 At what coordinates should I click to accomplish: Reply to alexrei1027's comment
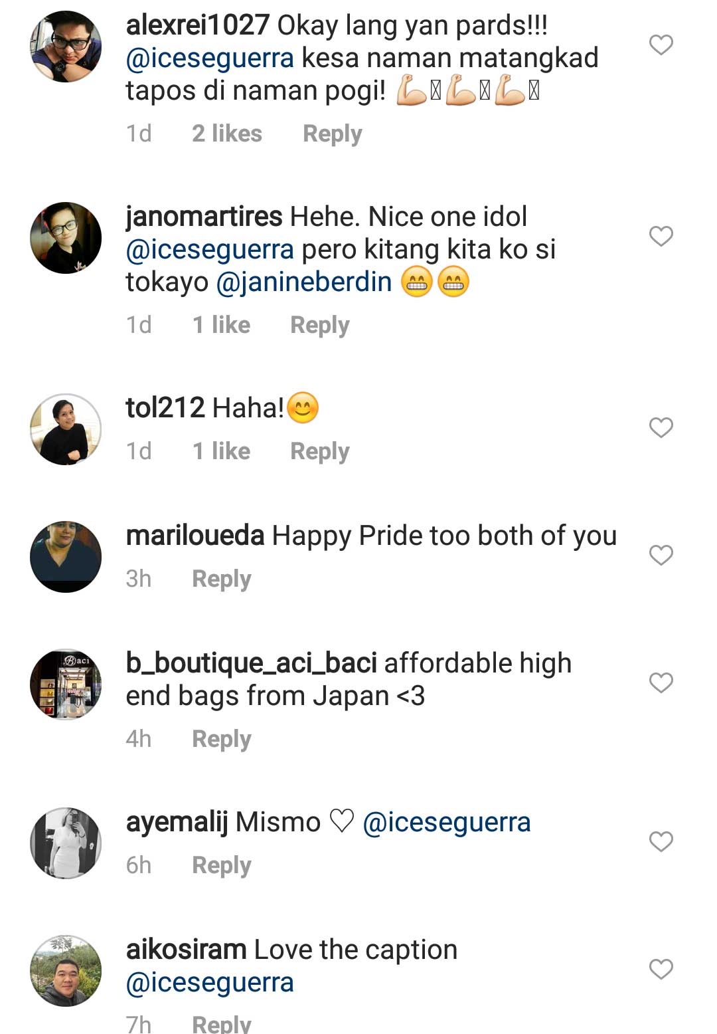pos(332,134)
